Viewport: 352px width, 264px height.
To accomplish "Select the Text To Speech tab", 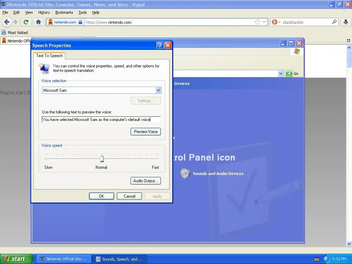I will click(49, 56).
